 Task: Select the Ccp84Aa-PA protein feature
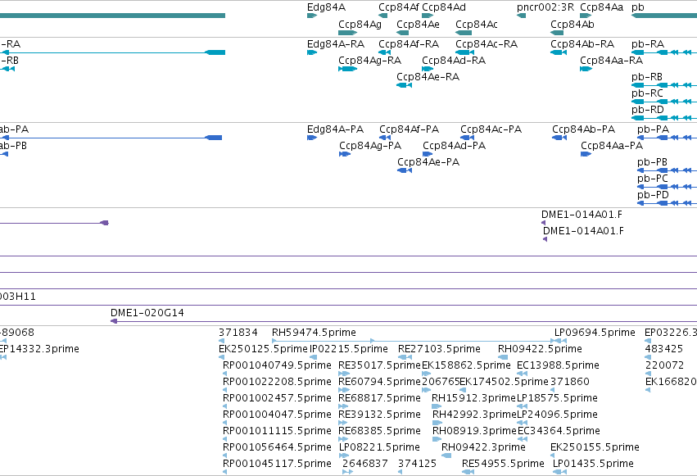tap(586, 154)
